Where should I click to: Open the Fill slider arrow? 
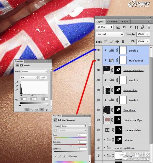(x=148, y=42)
